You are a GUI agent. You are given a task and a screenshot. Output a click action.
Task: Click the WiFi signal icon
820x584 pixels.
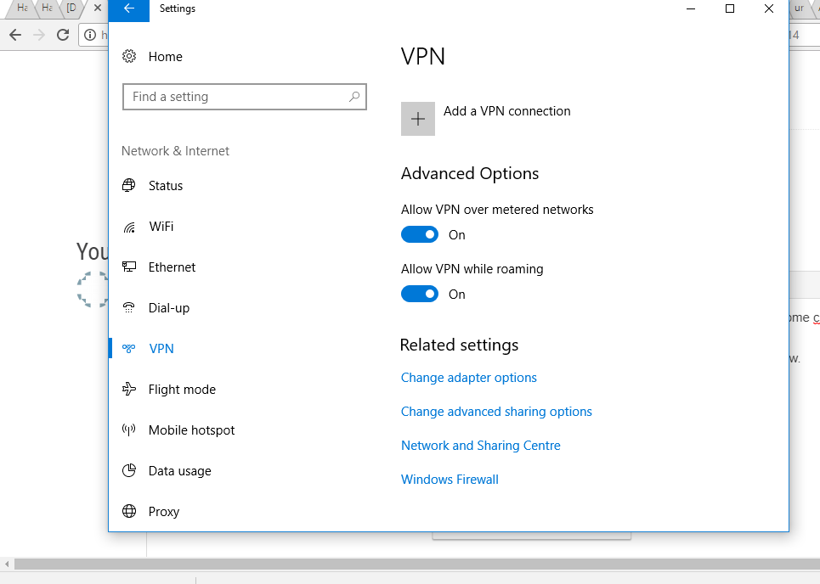point(129,227)
